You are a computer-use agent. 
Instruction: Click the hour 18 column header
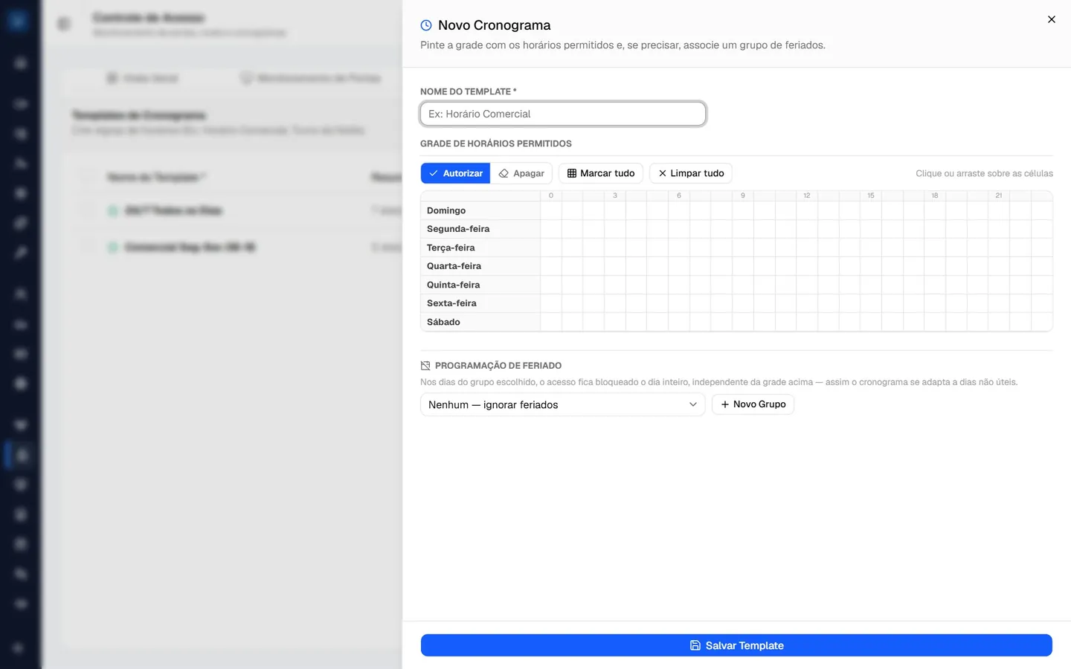(x=935, y=195)
